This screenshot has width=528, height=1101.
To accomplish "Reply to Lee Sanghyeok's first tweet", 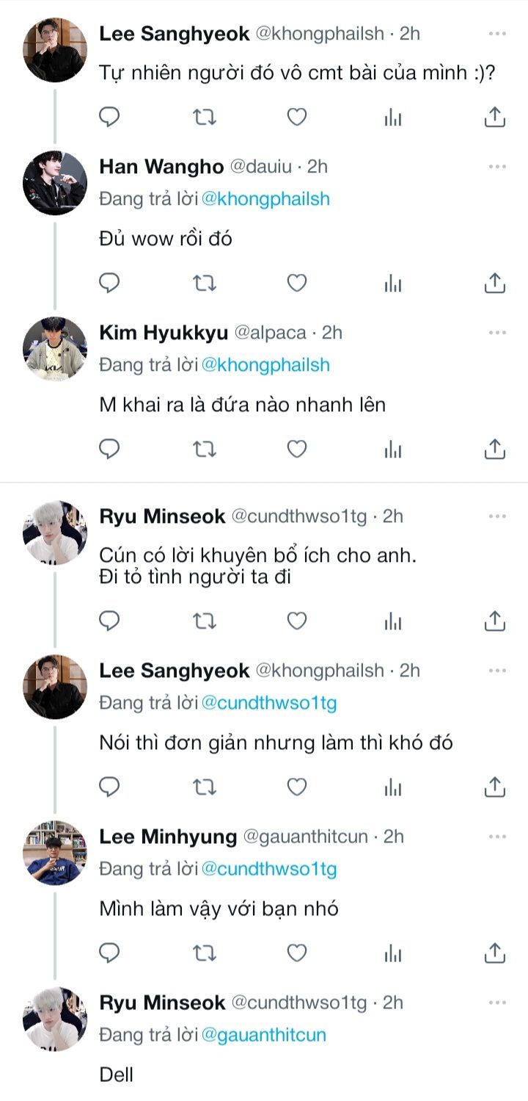I will (109, 117).
